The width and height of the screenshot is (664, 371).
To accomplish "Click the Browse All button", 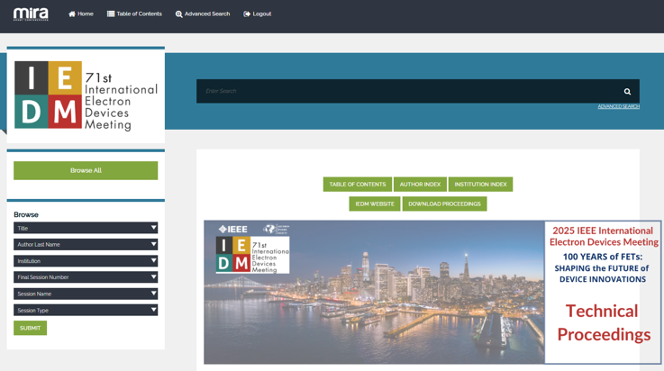I will tap(86, 170).
